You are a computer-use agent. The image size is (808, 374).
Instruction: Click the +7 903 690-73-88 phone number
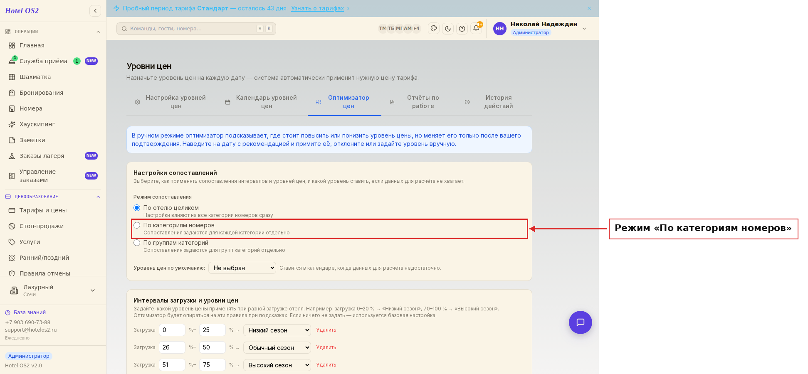pos(27,322)
